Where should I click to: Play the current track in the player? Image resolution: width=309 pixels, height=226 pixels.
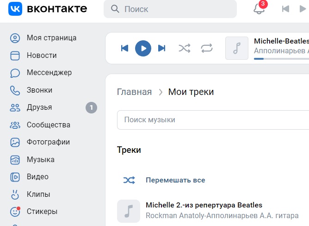(x=143, y=48)
